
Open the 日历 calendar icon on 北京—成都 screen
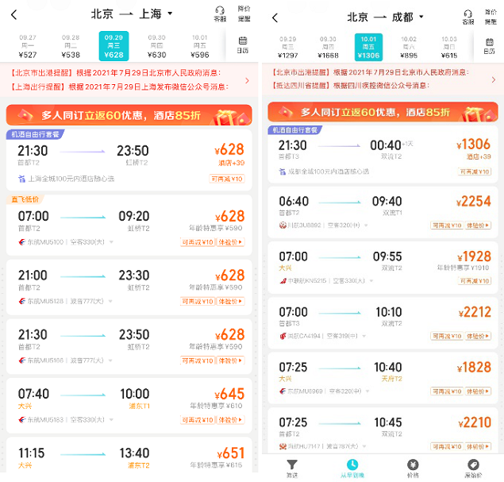tap(489, 45)
